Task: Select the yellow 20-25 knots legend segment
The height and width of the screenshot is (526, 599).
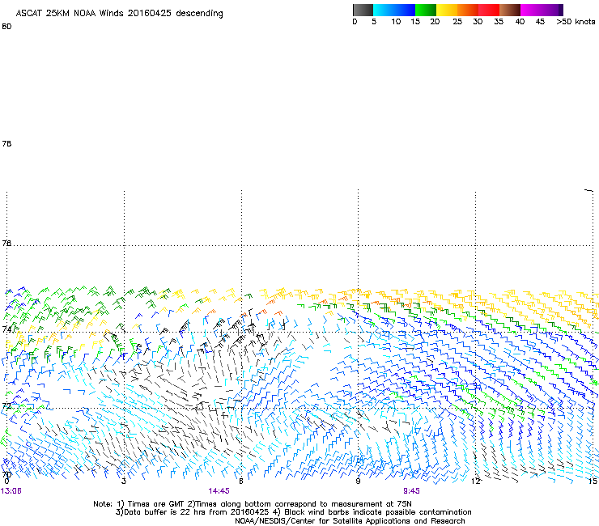Action: coord(447,10)
